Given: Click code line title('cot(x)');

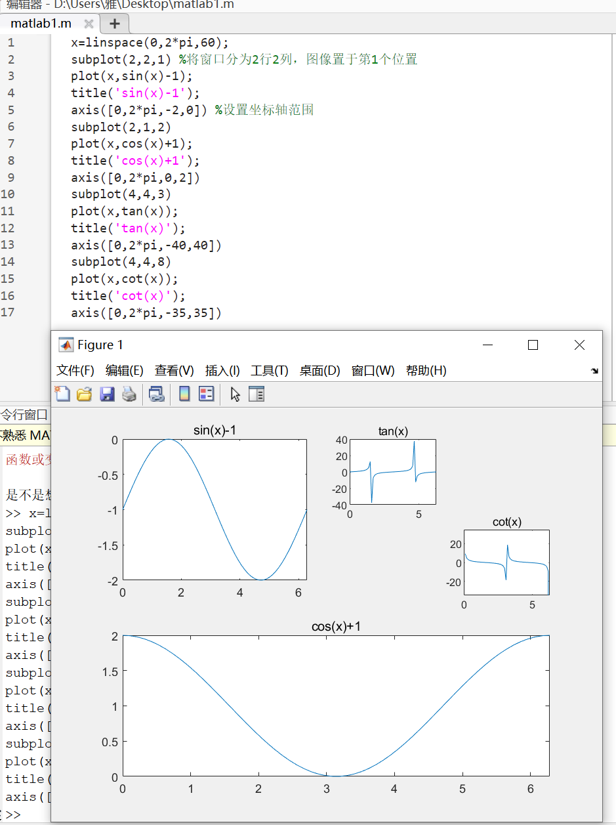Looking at the screenshot, I should tap(129, 296).
